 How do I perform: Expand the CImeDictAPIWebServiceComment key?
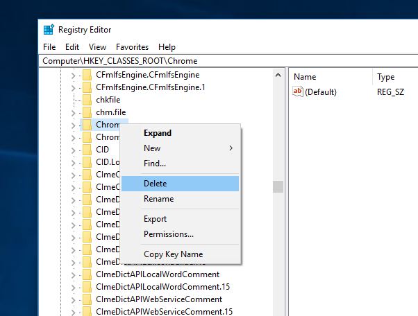[x=73, y=300]
